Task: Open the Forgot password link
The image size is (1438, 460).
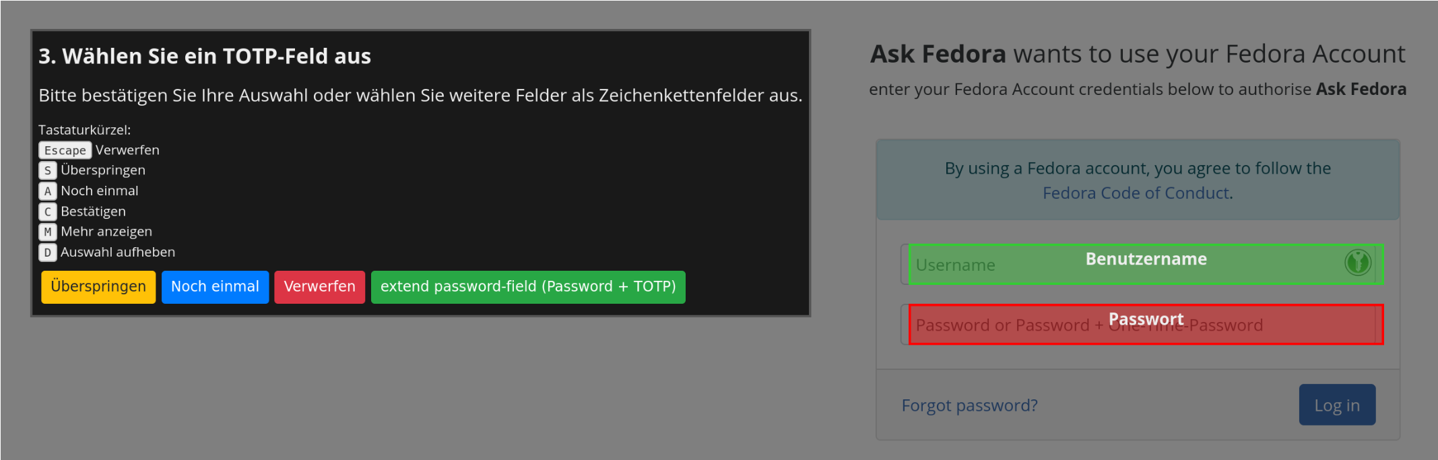Action: click(970, 405)
